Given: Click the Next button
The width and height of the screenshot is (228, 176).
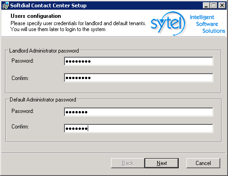Looking at the screenshot, I should [162, 163].
